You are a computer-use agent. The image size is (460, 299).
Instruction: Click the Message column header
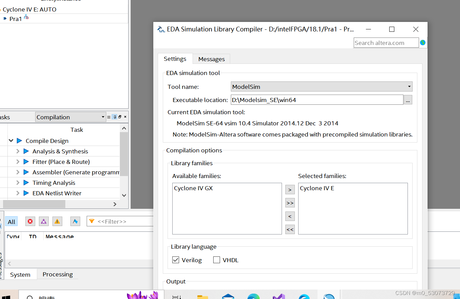[60, 236]
